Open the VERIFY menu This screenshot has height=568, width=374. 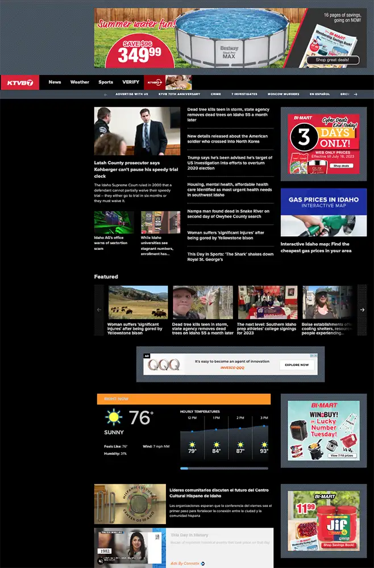click(131, 82)
